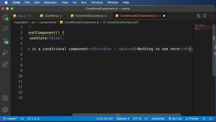Open the Window menu

(x=113, y=2)
